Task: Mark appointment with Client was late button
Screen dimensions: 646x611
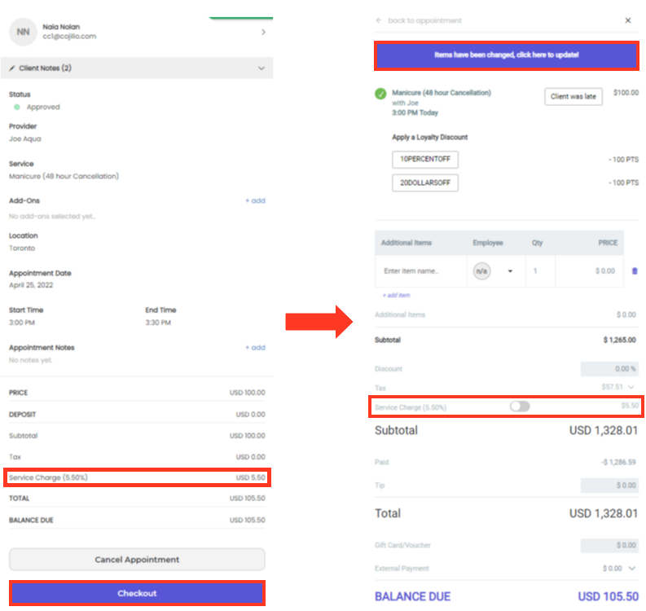Action: tap(573, 96)
